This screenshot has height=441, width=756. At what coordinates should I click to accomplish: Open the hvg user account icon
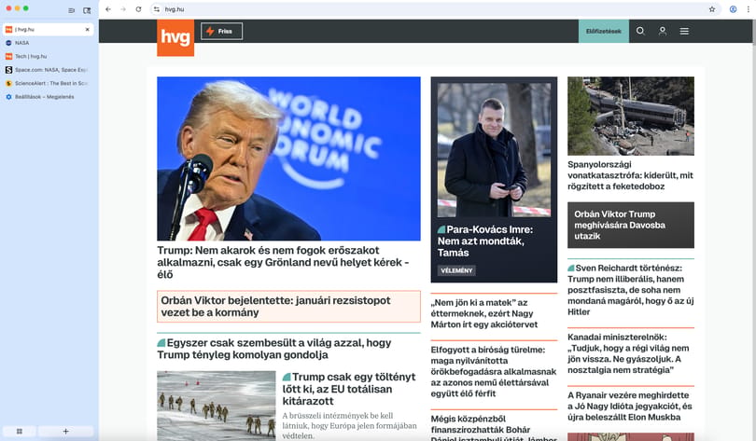point(663,31)
